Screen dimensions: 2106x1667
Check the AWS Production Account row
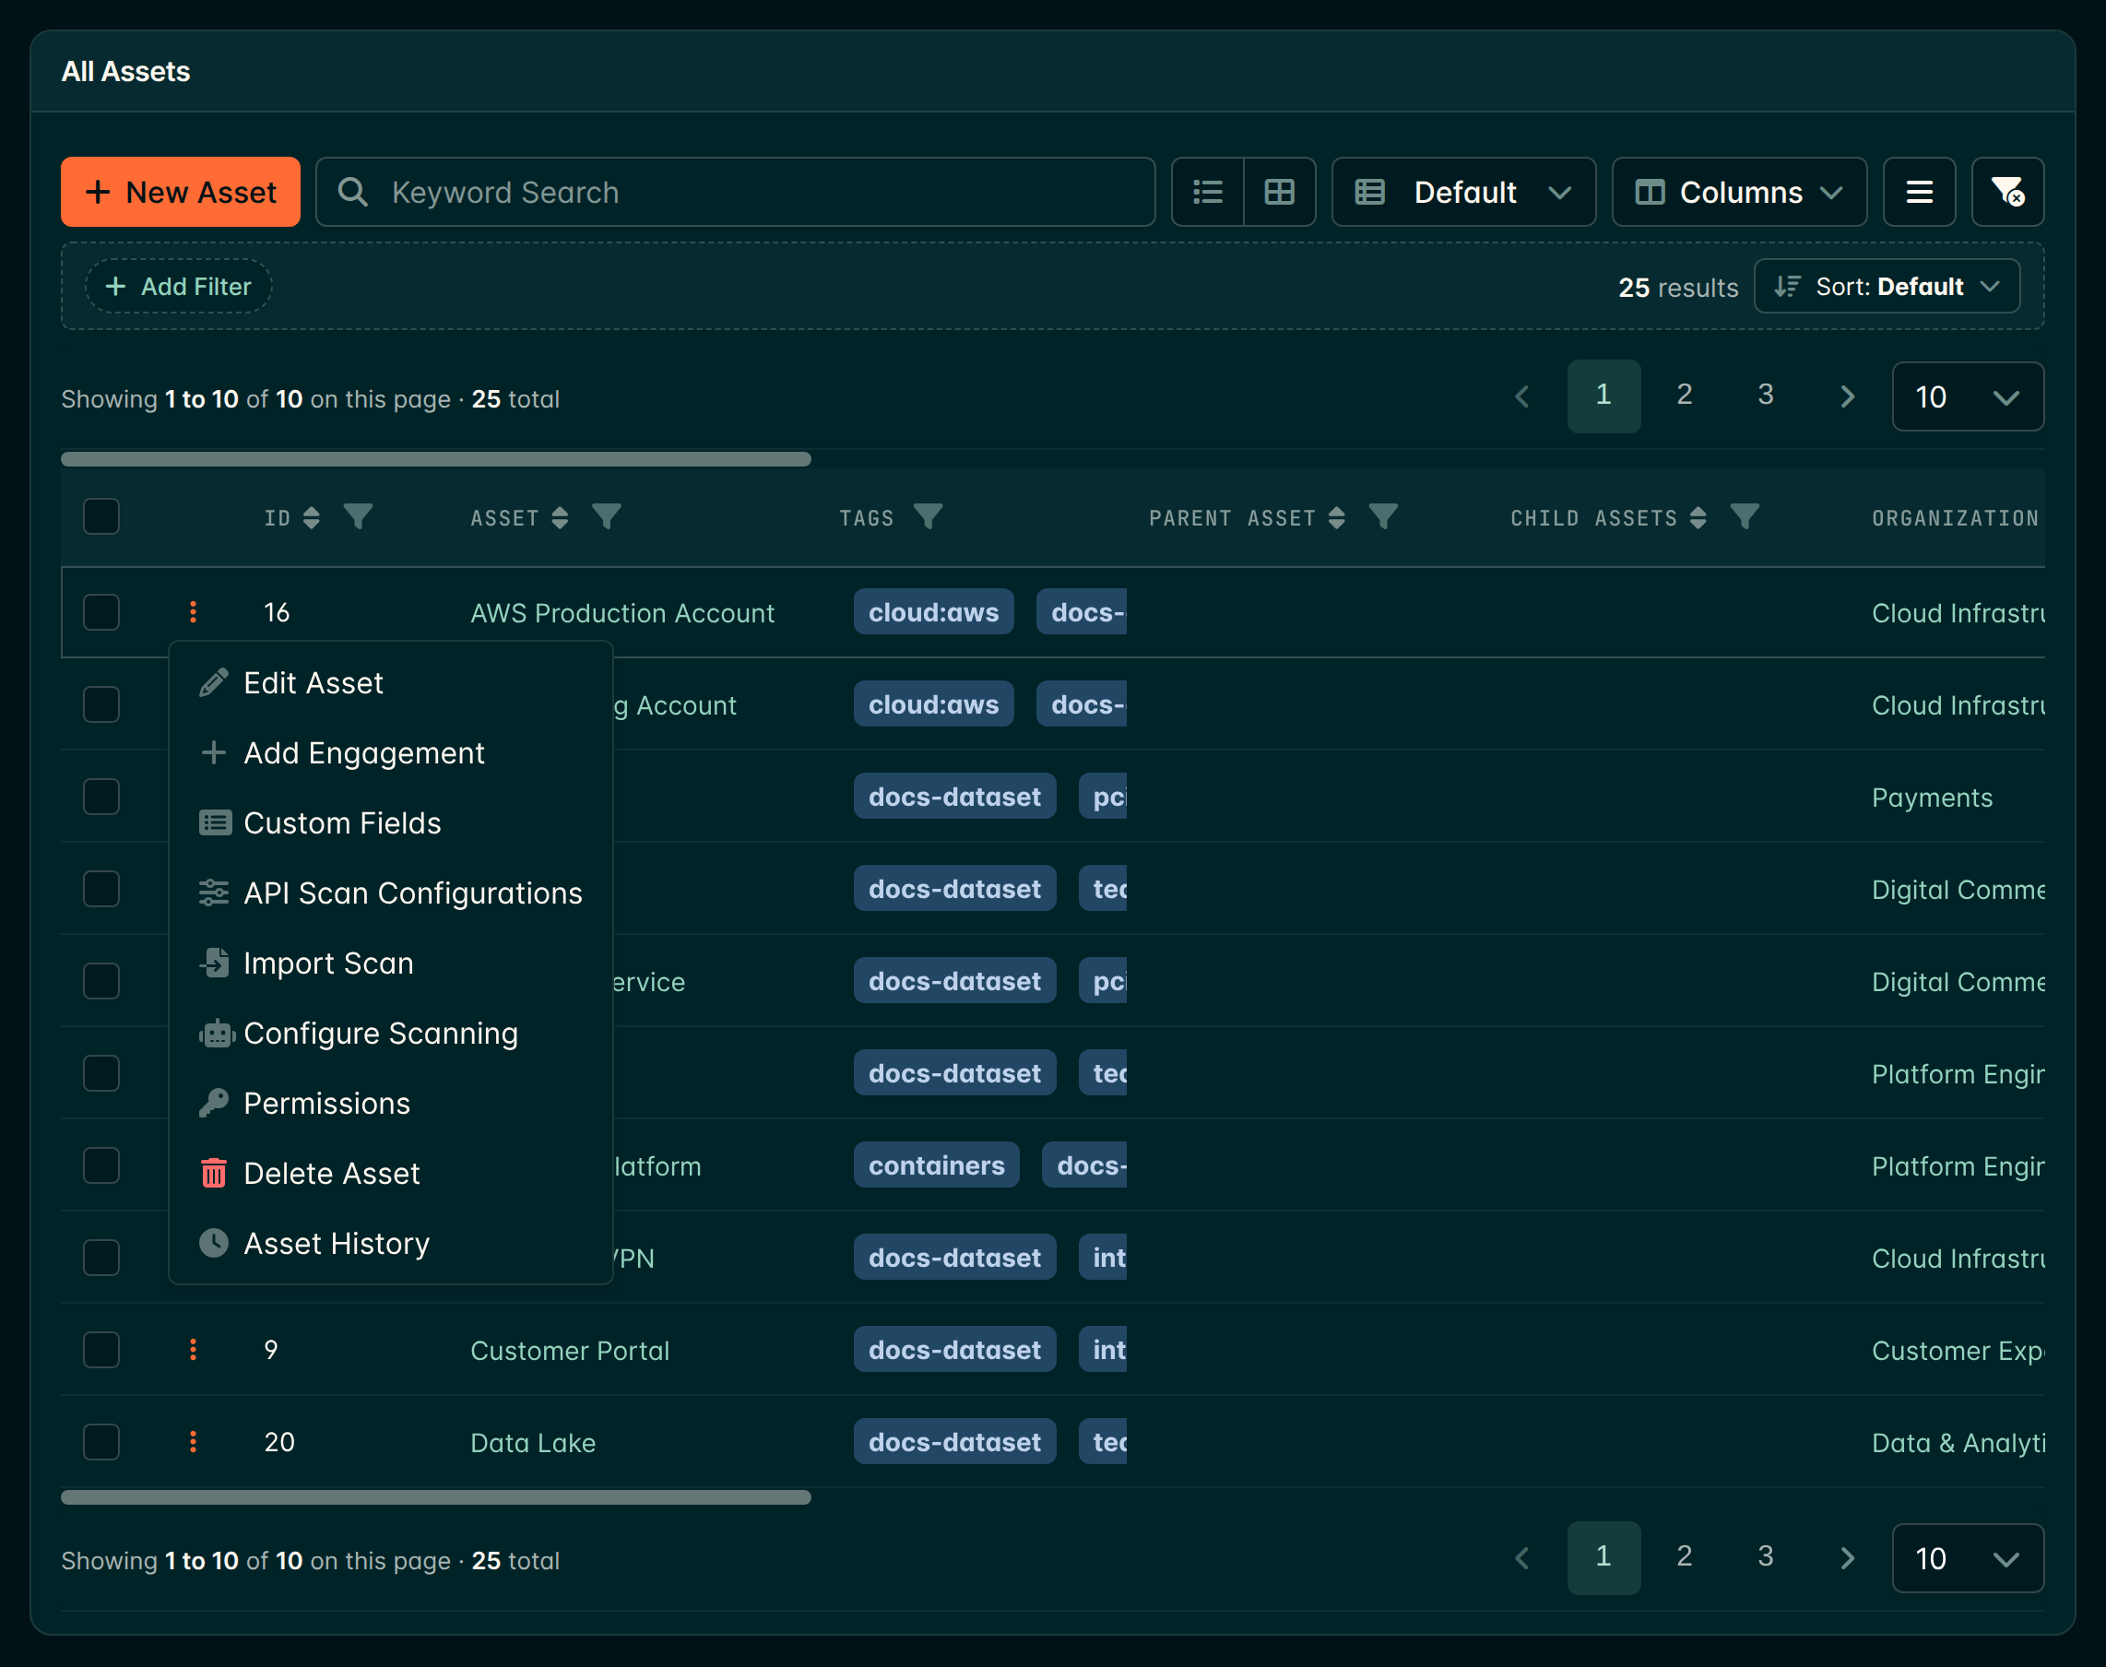coord(101,612)
